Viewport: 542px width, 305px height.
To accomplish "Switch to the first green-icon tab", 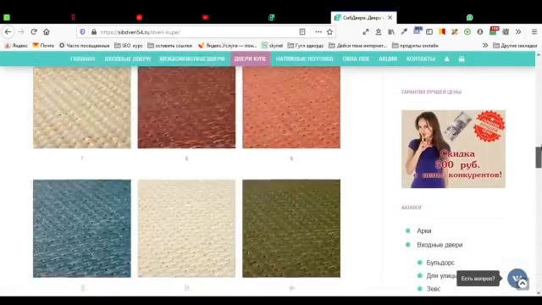I will click(7, 17).
